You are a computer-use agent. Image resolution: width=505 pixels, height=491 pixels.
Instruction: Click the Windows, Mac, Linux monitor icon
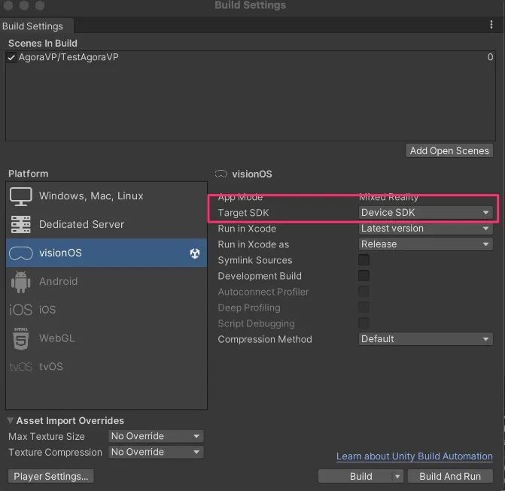(x=20, y=196)
